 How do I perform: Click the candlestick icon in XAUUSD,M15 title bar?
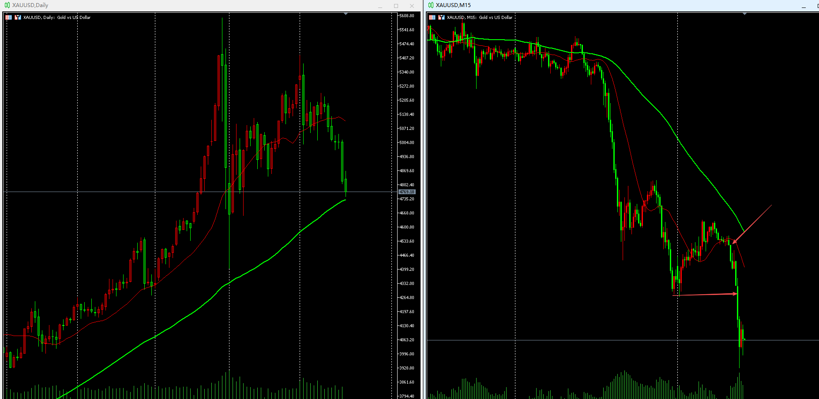pos(431,5)
